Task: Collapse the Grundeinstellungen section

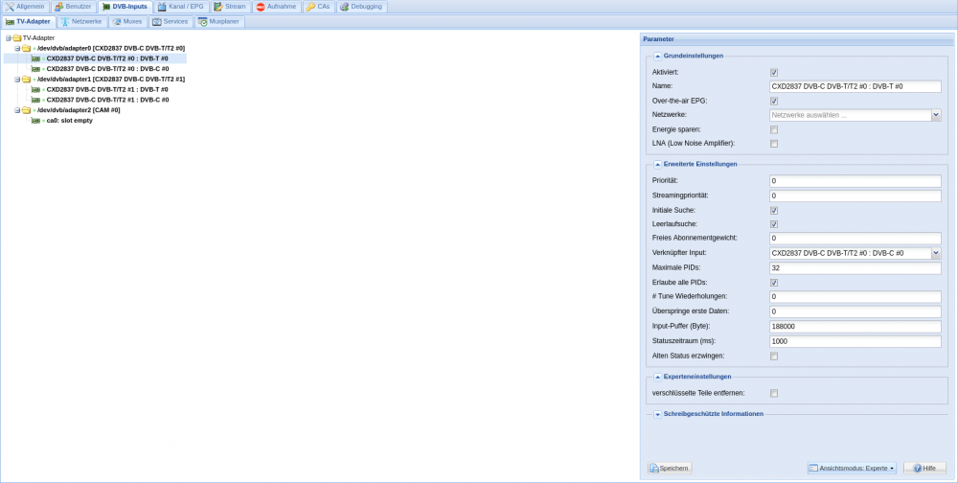Action: tap(658, 56)
